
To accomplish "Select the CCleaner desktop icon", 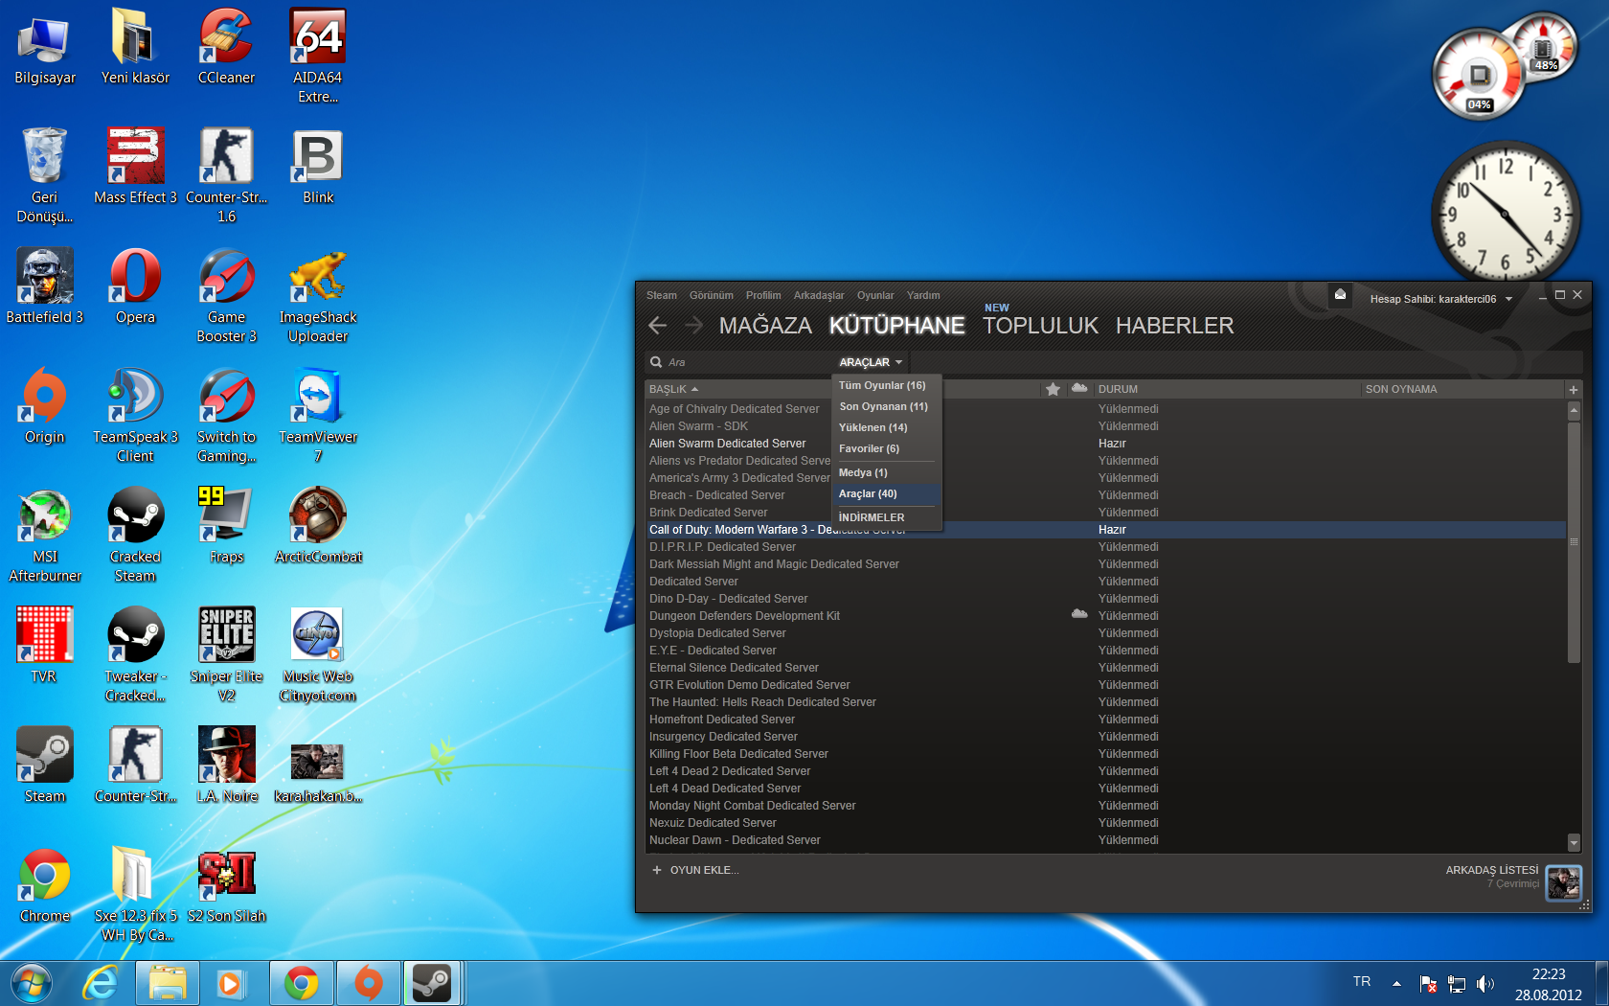I will 226,46.
